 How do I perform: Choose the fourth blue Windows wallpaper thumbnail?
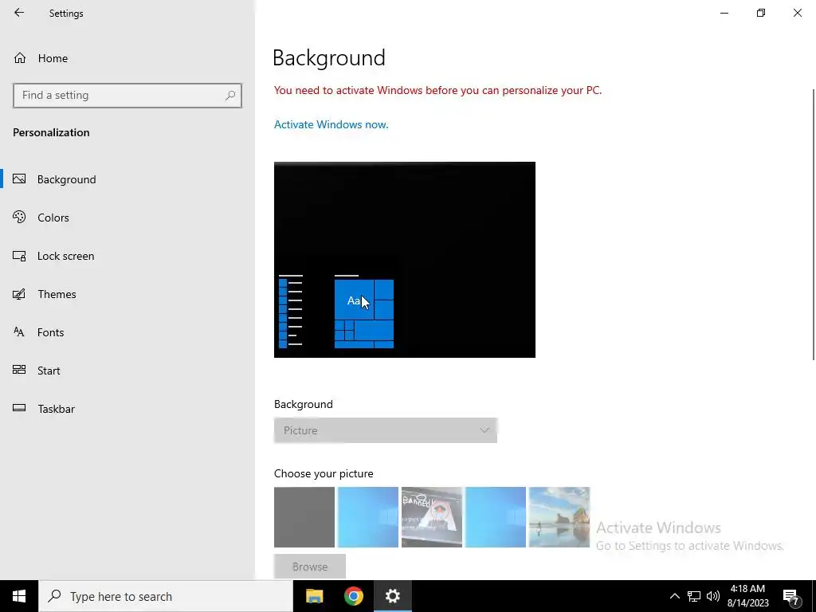pos(496,516)
